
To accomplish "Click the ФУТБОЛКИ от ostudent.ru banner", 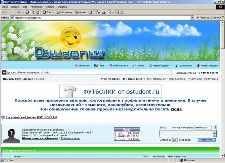I will [x=110, y=91].
